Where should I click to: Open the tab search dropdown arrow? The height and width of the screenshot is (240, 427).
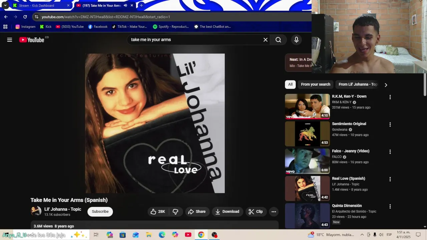tap(5, 5)
